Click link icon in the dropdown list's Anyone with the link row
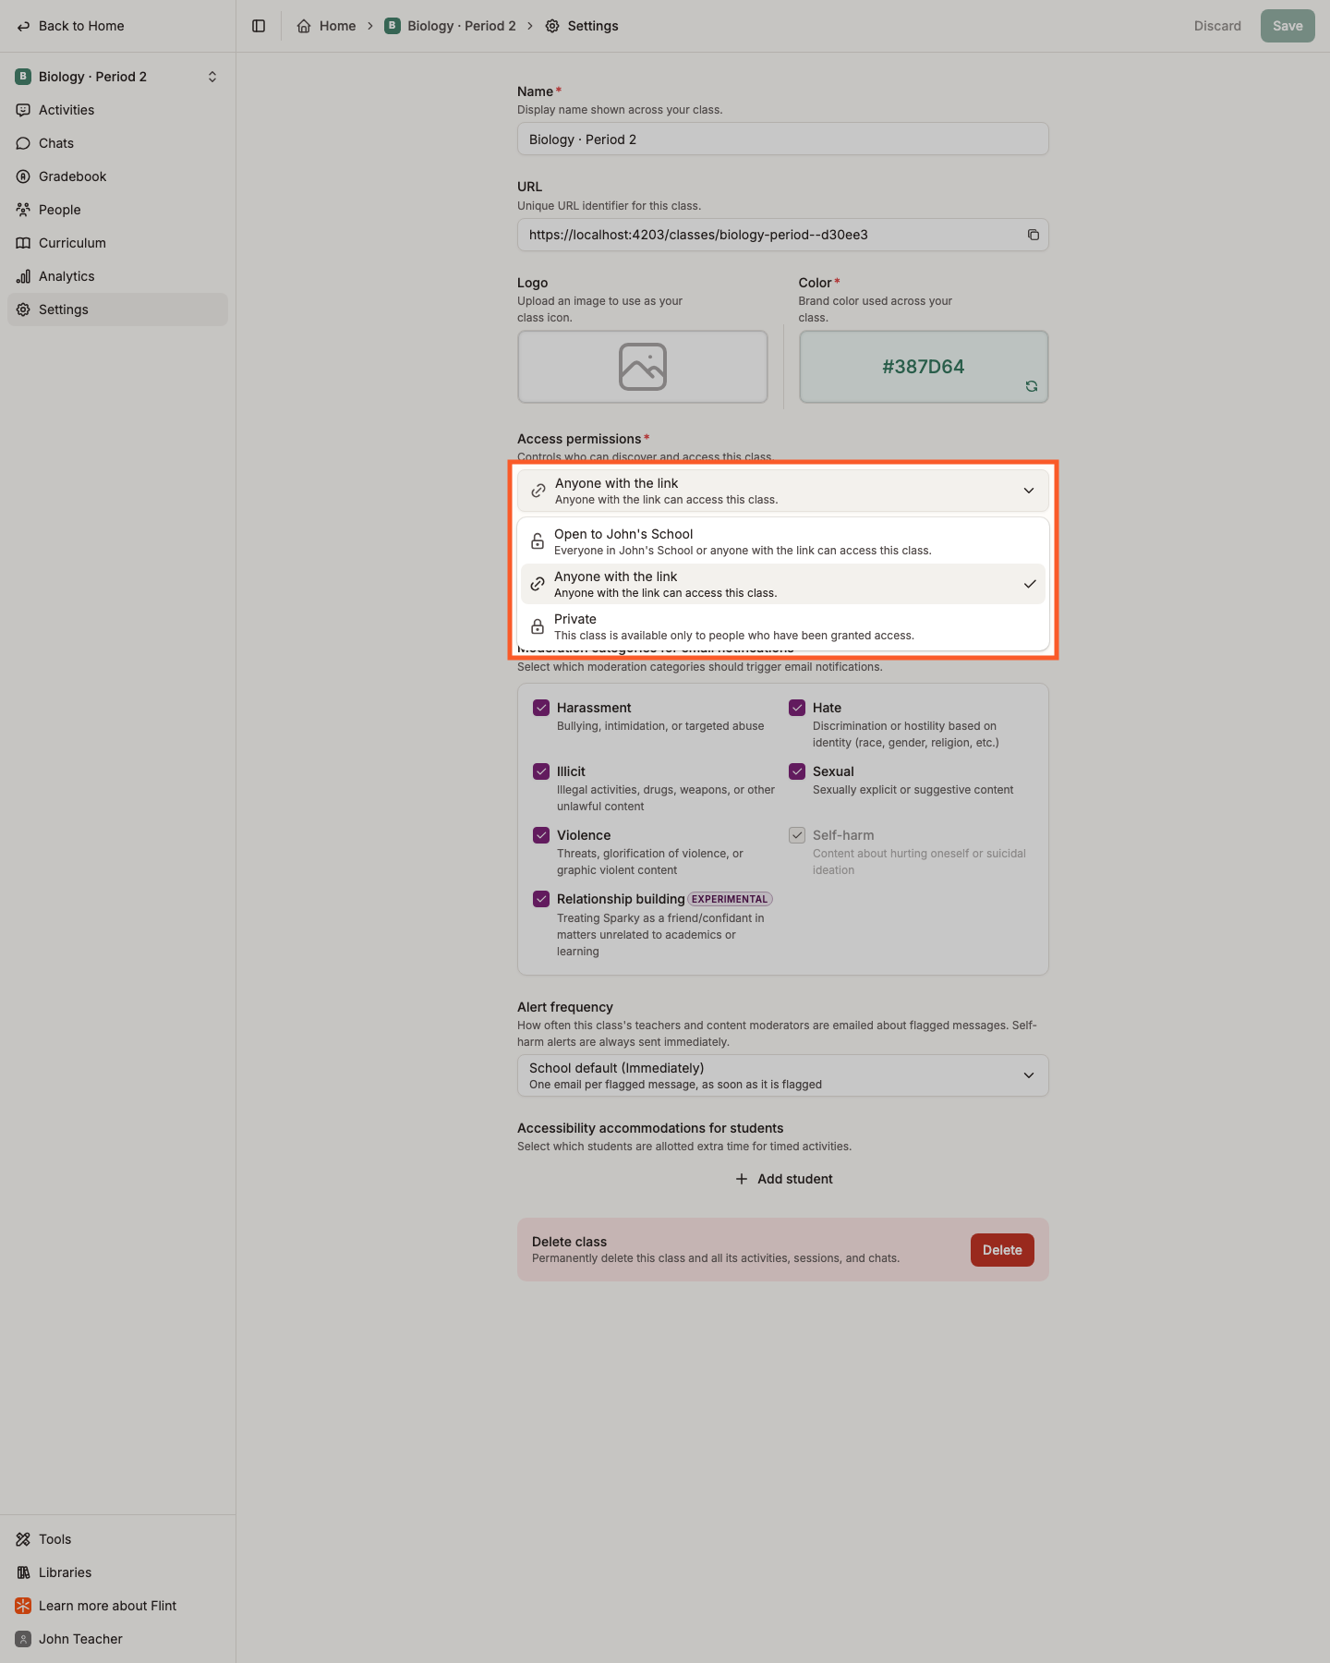 538,584
